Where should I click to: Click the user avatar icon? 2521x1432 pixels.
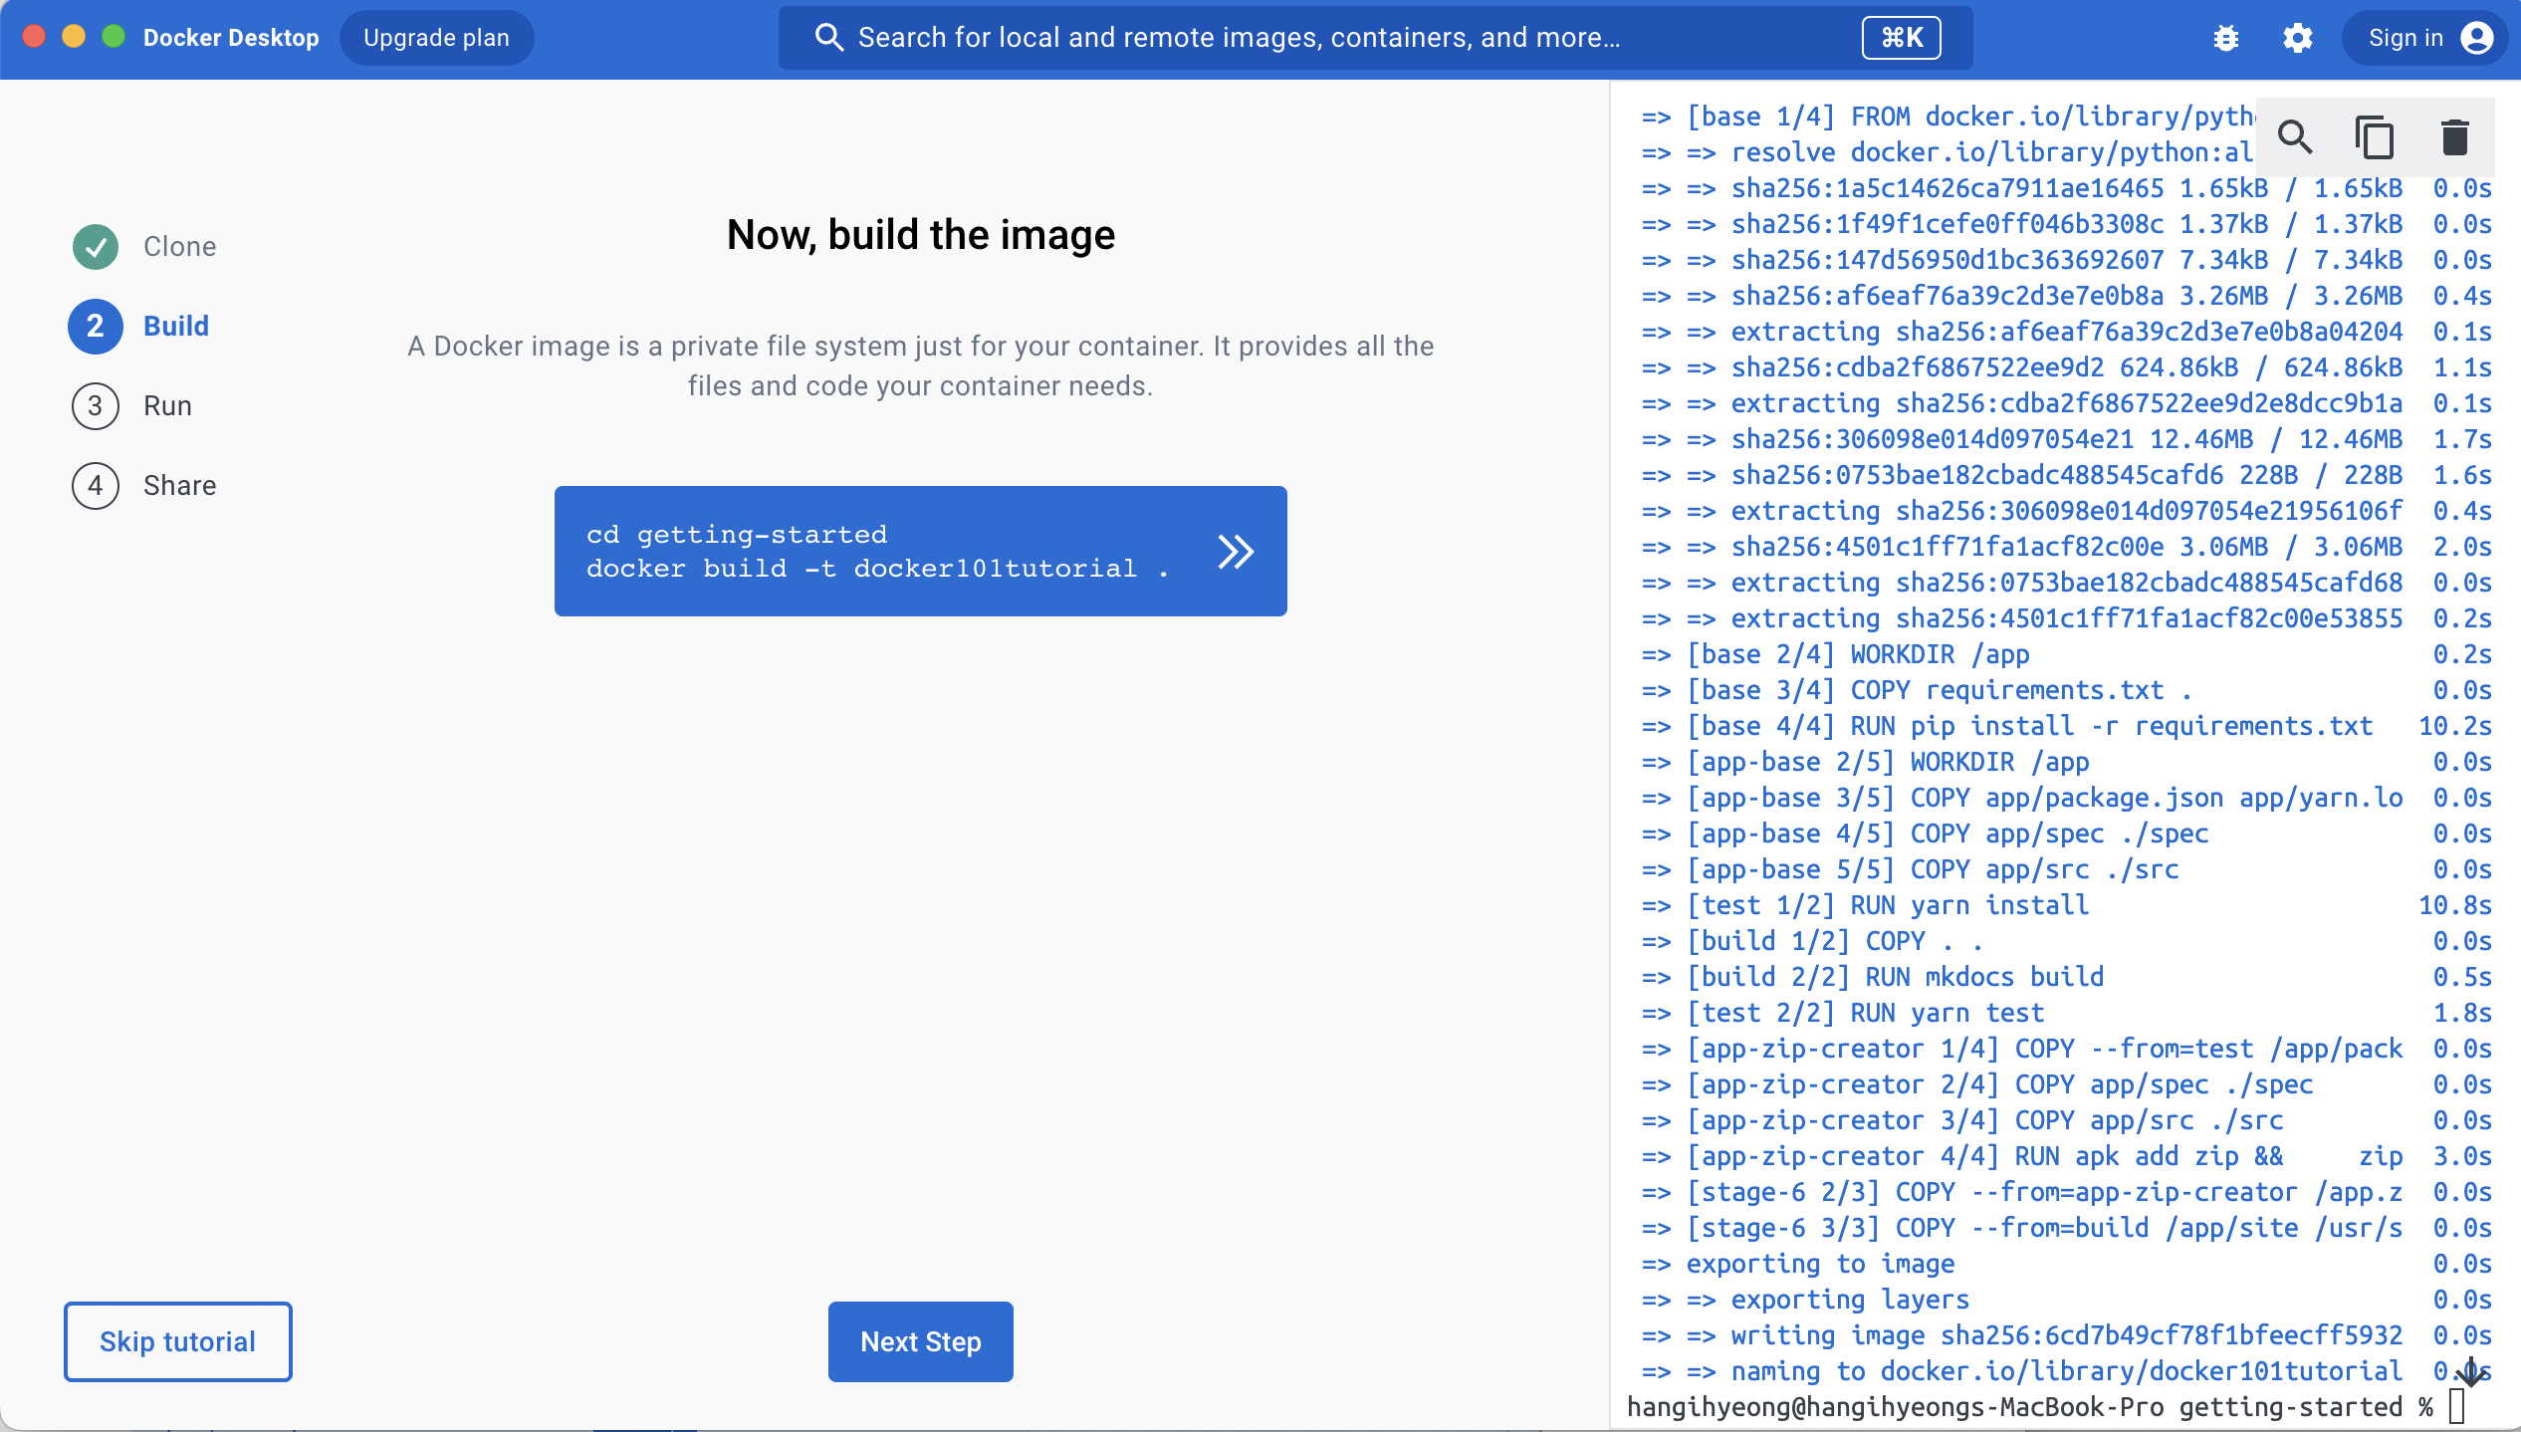point(2476,38)
